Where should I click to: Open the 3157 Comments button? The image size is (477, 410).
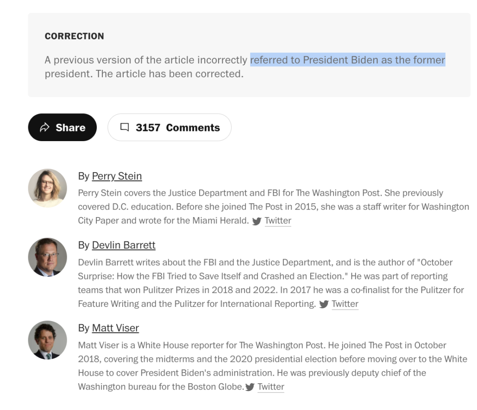169,127
